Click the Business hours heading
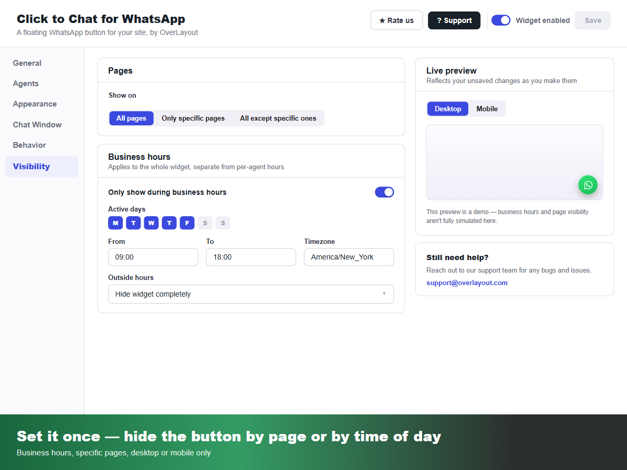 tap(140, 157)
